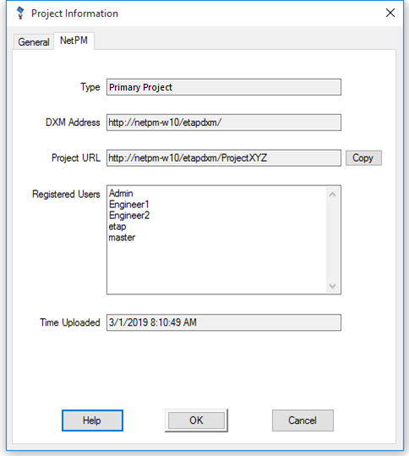
Task: Select Admin in Registered Users list
Action: (x=121, y=194)
